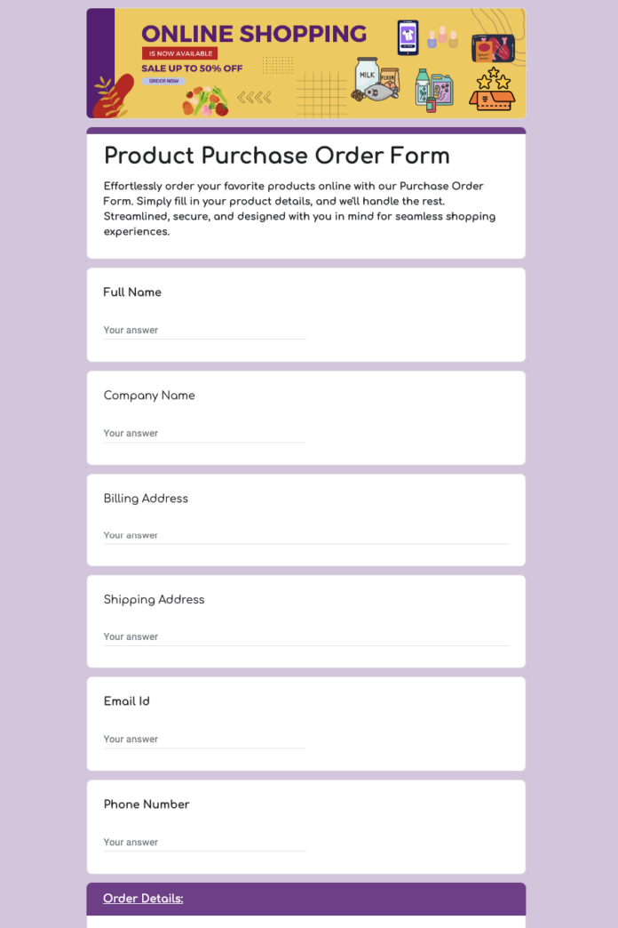The height and width of the screenshot is (928, 618).
Task: Click the Full Name answer field
Action: pyautogui.click(x=204, y=330)
